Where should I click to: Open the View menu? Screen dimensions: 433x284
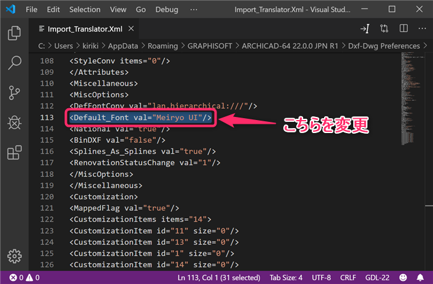(118, 10)
